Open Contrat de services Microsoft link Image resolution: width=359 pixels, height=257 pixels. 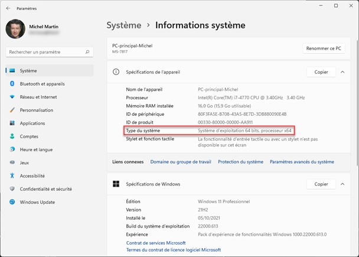pyautogui.click(x=155, y=243)
